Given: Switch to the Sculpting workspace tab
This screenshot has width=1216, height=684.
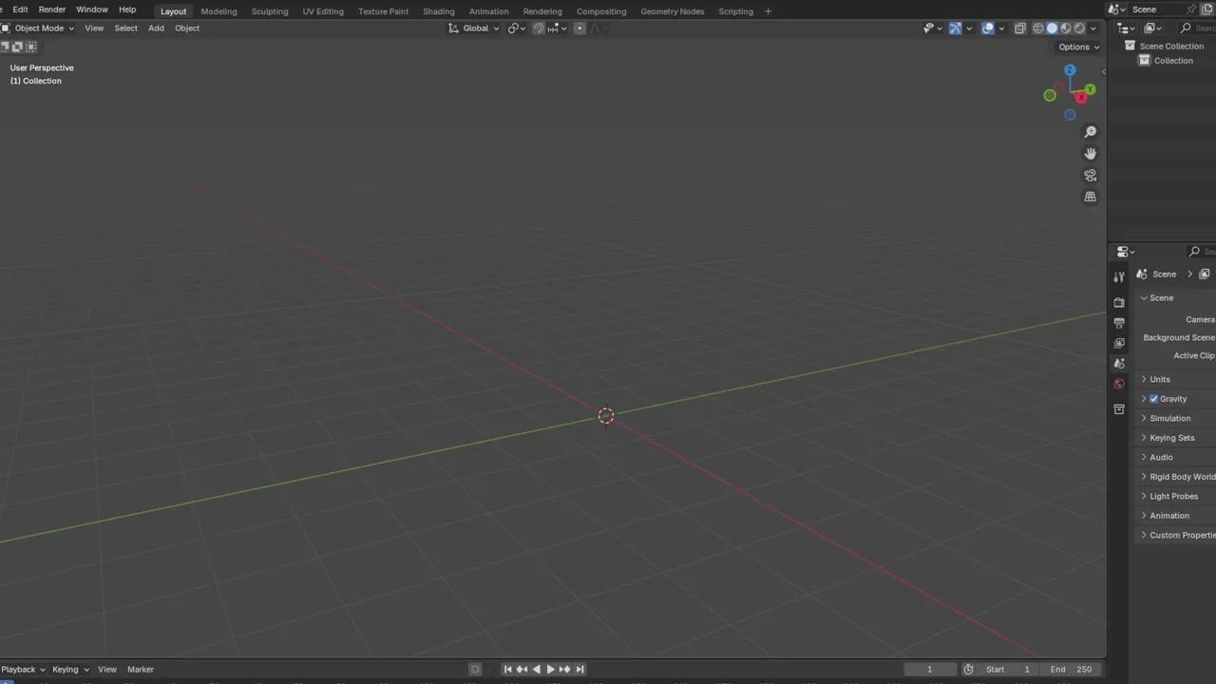Looking at the screenshot, I should 270,11.
